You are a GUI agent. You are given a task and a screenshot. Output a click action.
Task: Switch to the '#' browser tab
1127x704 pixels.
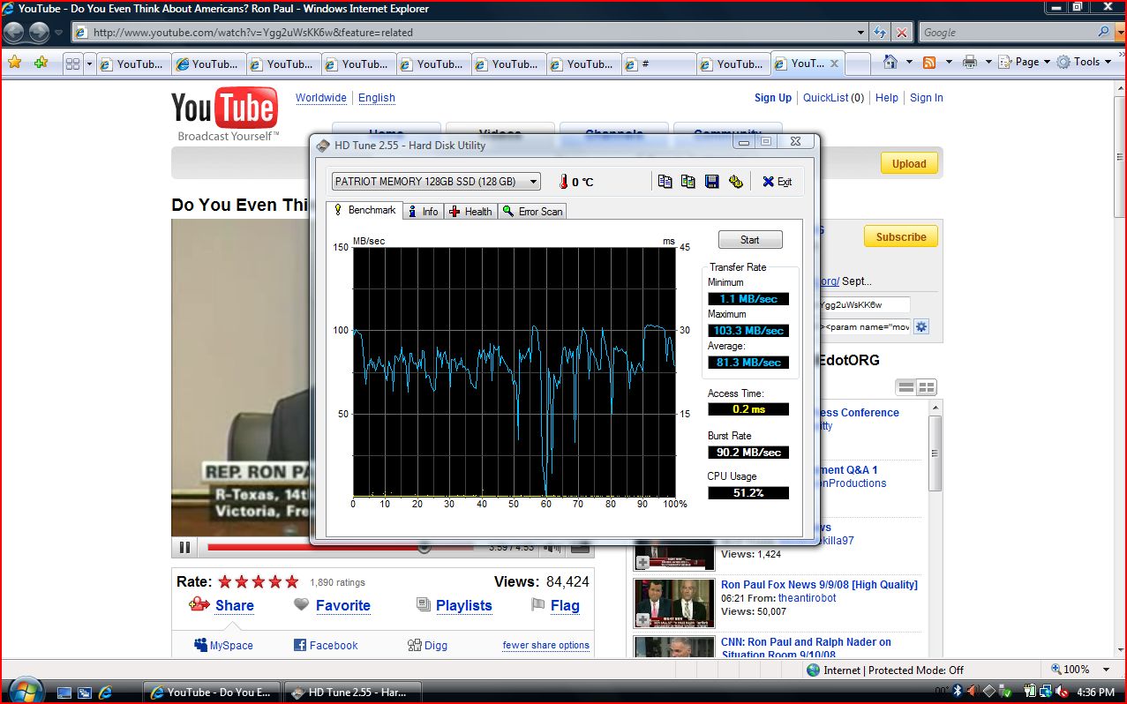point(657,64)
